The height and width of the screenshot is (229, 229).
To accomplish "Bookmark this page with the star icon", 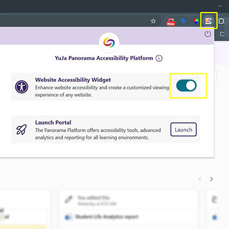I will pos(153,21).
